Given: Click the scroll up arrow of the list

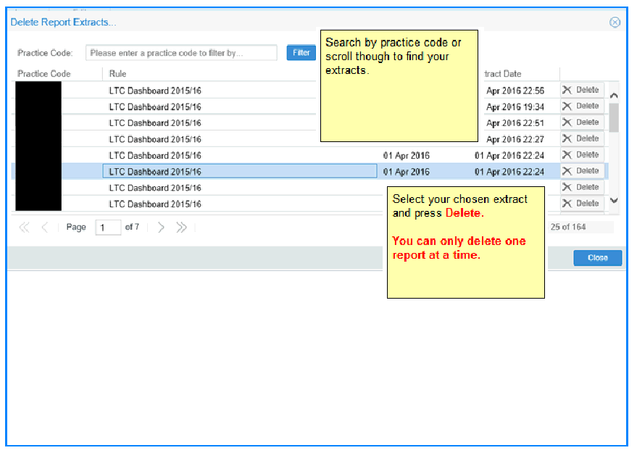Looking at the screenshot, I should (x=614, y=95).
